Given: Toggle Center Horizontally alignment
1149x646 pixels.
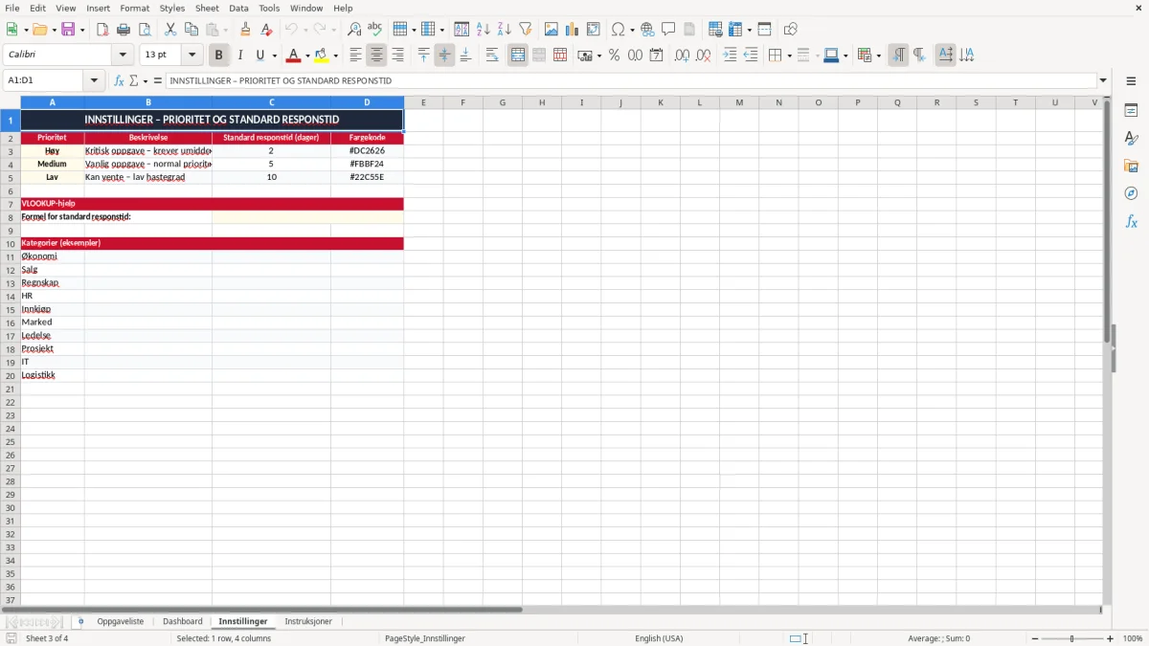Looking at the screenshot, I should [377, 56].
